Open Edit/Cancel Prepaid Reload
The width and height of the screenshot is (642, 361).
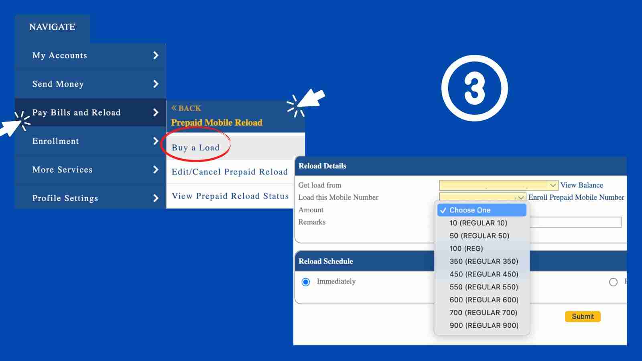point(230,172)
